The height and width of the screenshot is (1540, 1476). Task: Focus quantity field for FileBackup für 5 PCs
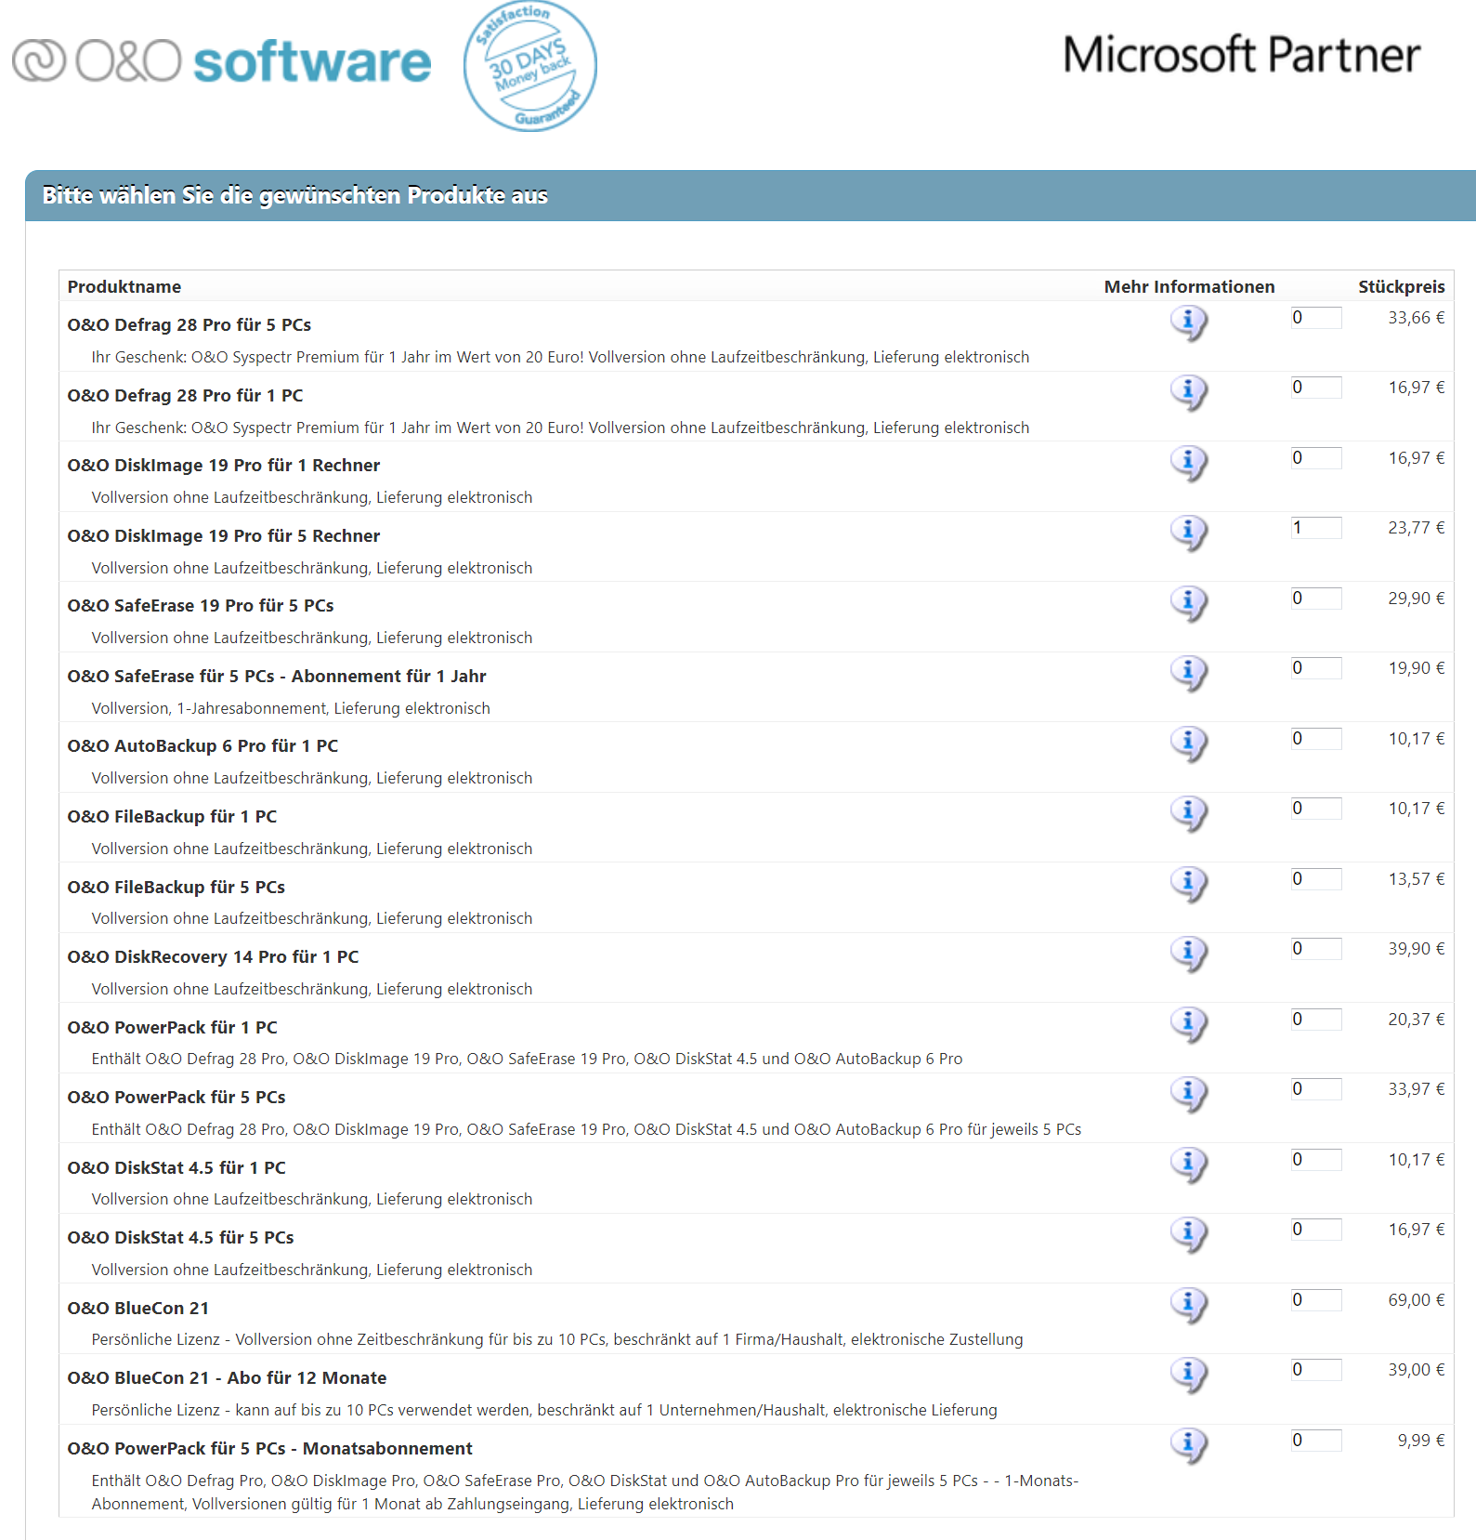tap(1316, 879)
